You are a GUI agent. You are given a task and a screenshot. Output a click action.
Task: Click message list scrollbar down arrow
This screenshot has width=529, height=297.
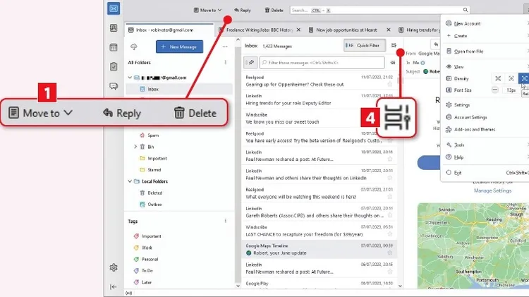(x=400, y=286)
